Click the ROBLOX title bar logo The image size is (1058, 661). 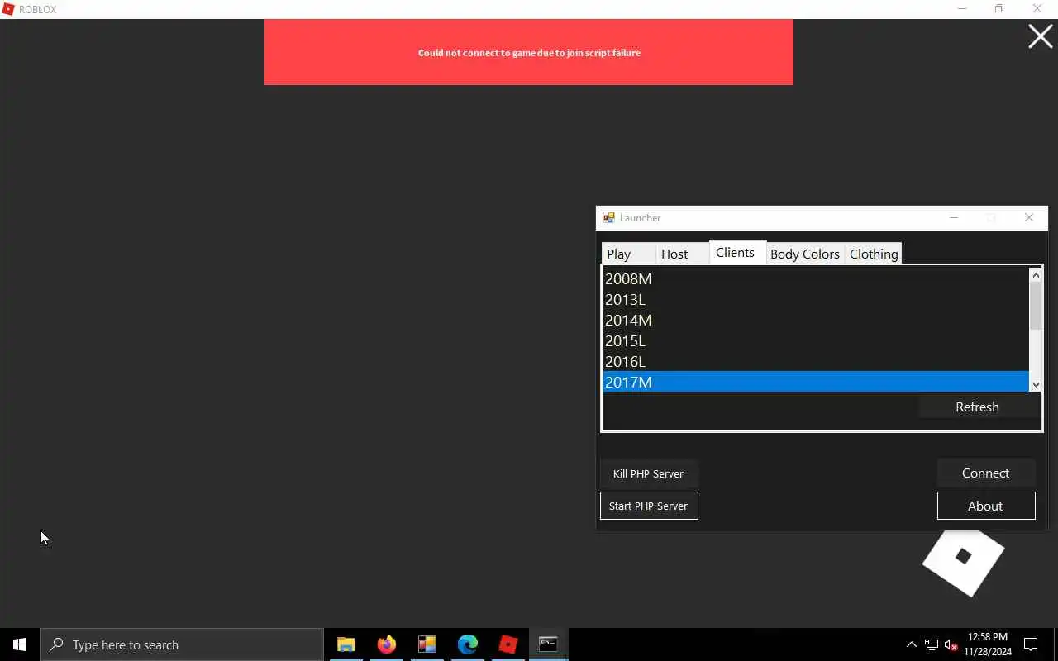point(8,9)
